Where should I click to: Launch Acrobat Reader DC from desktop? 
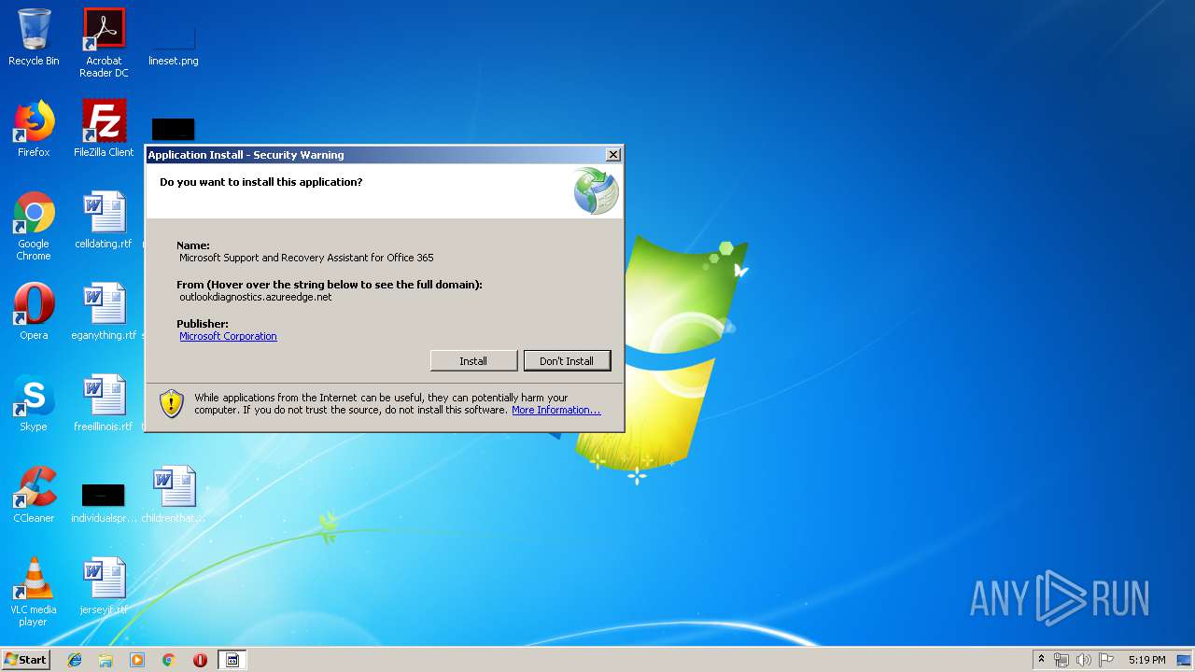104,42
